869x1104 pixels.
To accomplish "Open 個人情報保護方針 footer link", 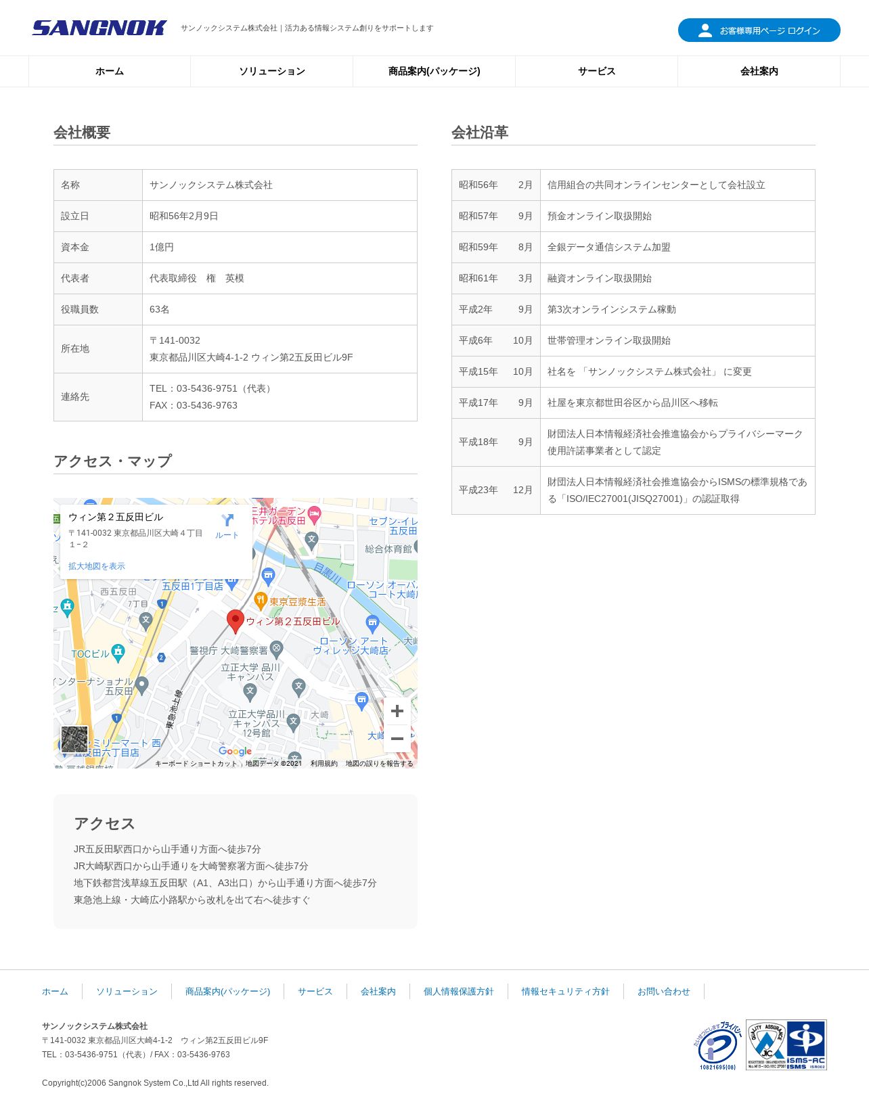I will [x=459, y=992].
